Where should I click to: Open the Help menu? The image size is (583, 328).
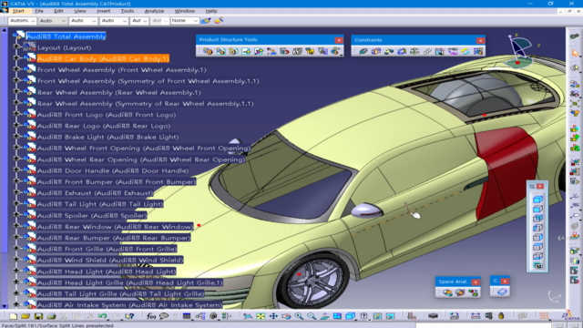click(211, 11)
